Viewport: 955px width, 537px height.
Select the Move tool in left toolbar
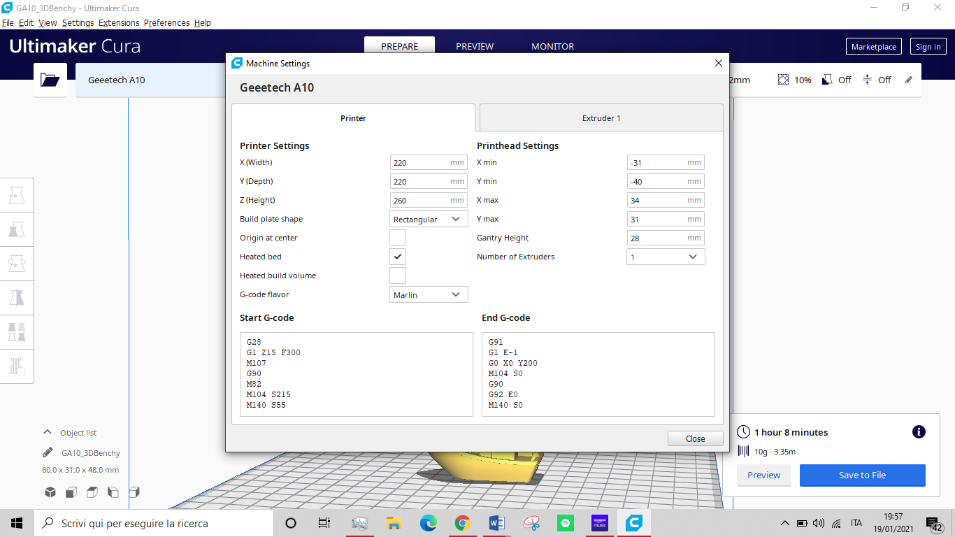17,196
